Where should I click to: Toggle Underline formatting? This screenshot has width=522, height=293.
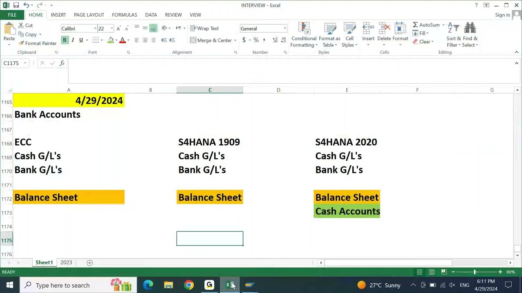(x=81, y=40)
